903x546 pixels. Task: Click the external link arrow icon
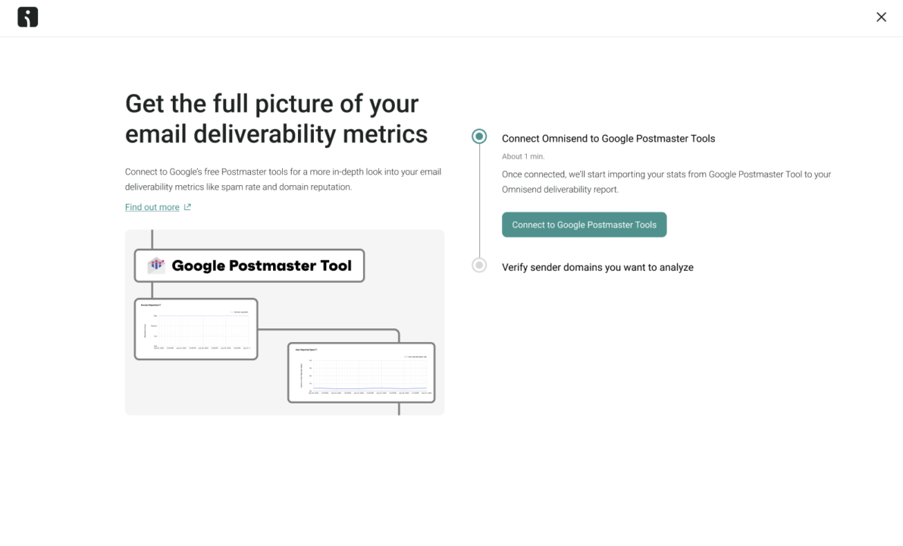point(187,207)
